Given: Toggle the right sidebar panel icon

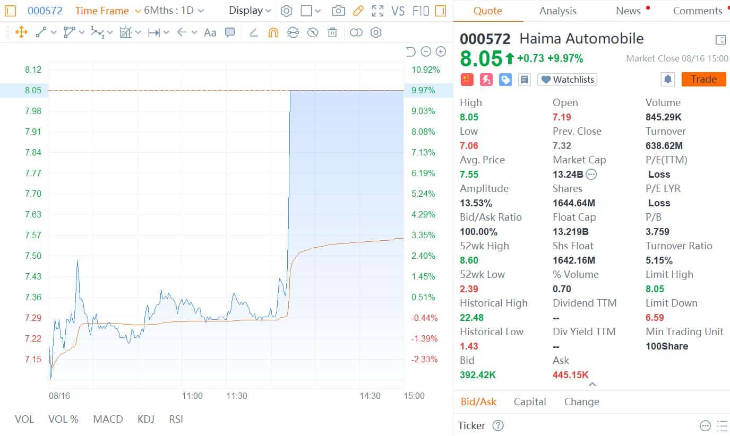Looking at the screenshot, I should [440, 11].
